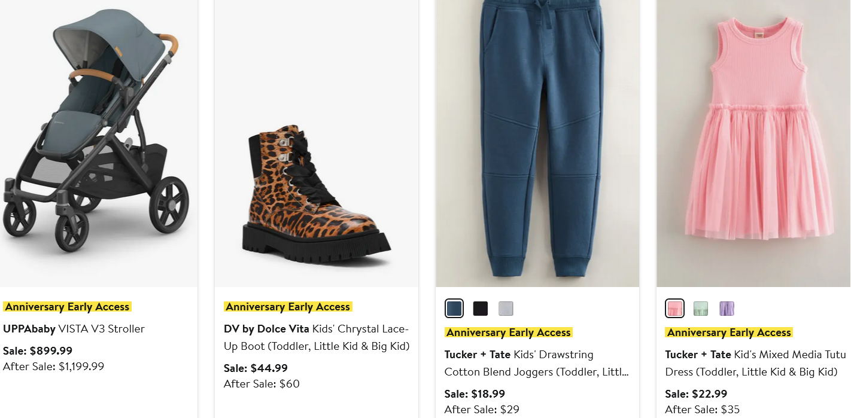Select the navy blue joggers color swatch
Viewport: 851px width, 418px height.
tap(454, 309)
